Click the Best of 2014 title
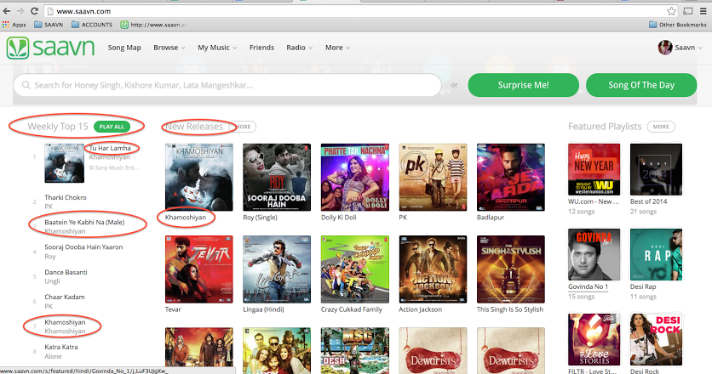 [x=648, y=201]
